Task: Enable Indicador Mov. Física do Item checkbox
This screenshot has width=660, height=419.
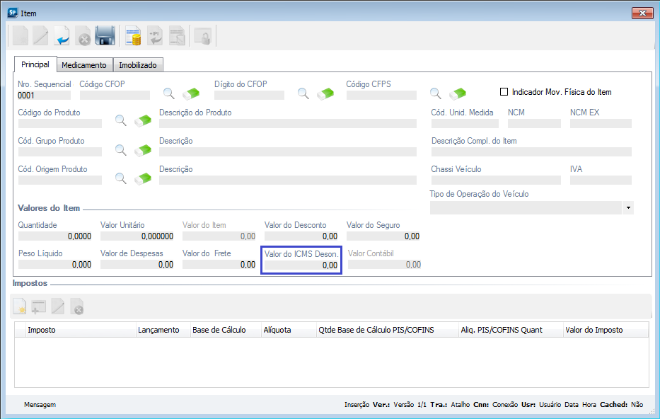Action: point(504,92)
